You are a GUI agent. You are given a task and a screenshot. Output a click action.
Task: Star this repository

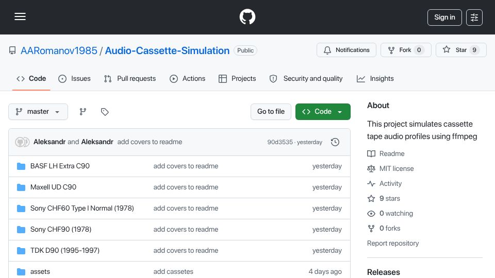pos(461,50)
